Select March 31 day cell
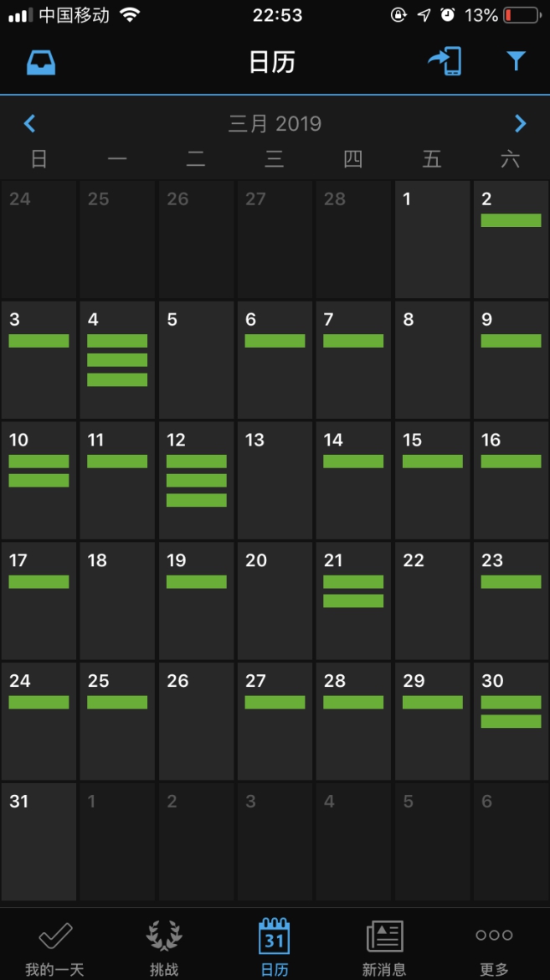Screen dimensions: 550x980 [39, 841]
